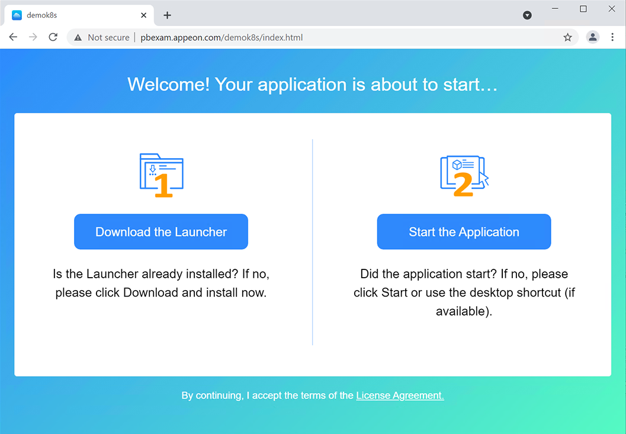Click the Not secure warning icon
This screenshot has width=626, height=434.
tap(78, 37)
